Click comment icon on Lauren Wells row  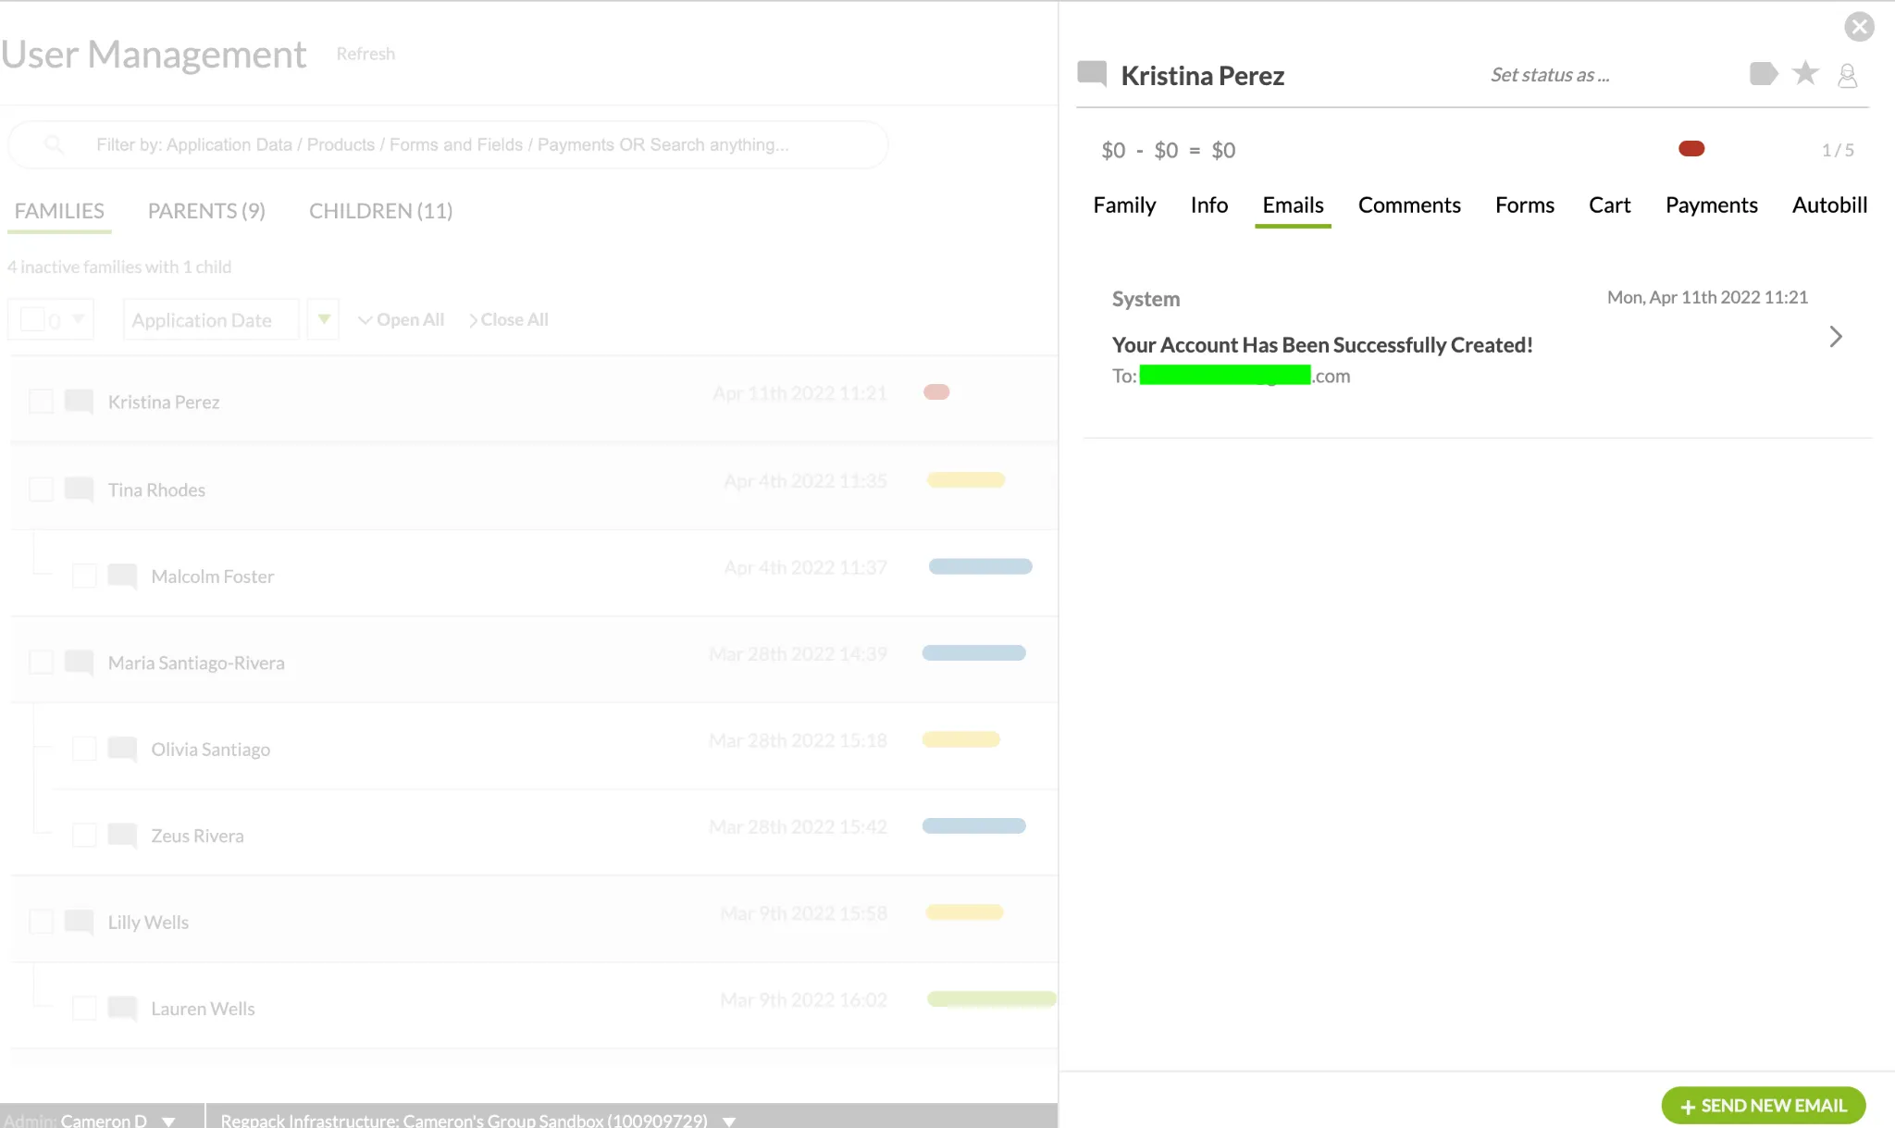point(122,1008)
